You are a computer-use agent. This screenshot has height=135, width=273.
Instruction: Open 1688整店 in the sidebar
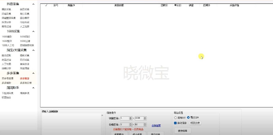(x=7, y=41)
